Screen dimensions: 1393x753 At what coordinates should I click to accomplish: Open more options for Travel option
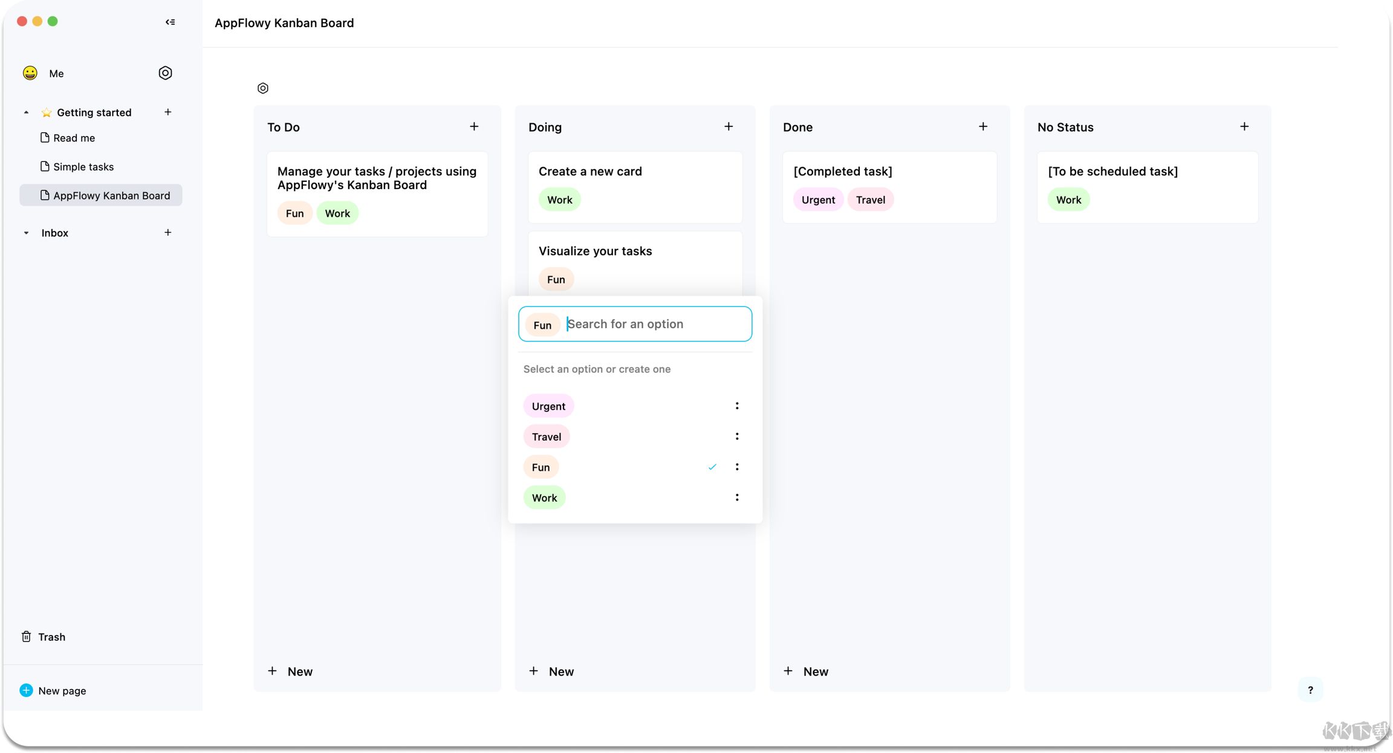[x=737, y=436]
